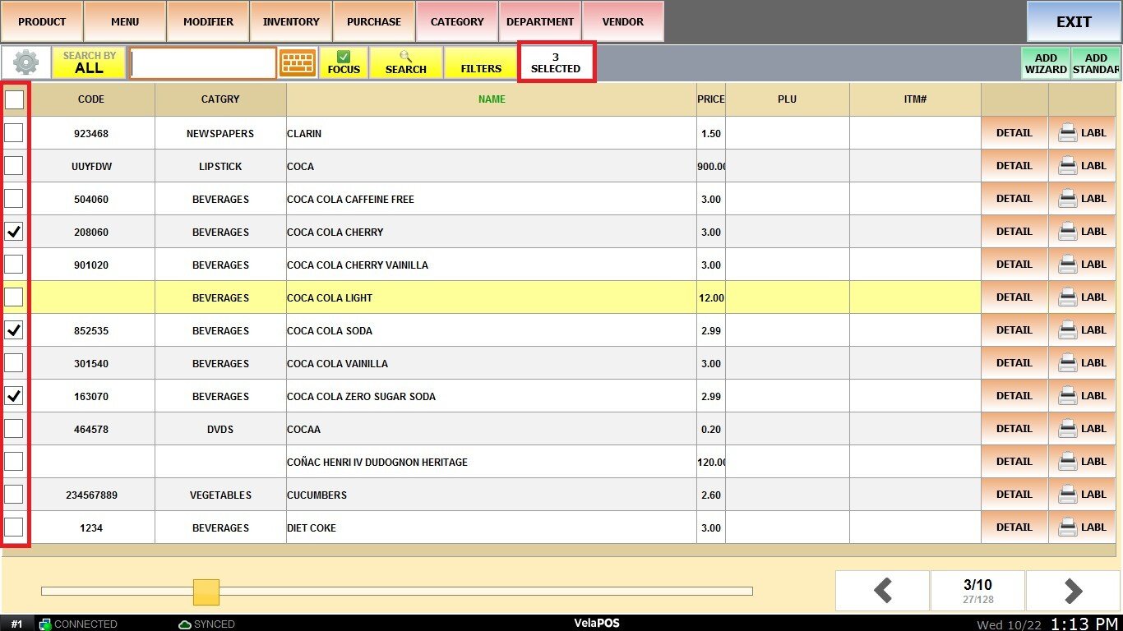This screenshot has height=631, width=1123.
Task: Check the DIET COKE row checkbox
Action: [14, 527]
